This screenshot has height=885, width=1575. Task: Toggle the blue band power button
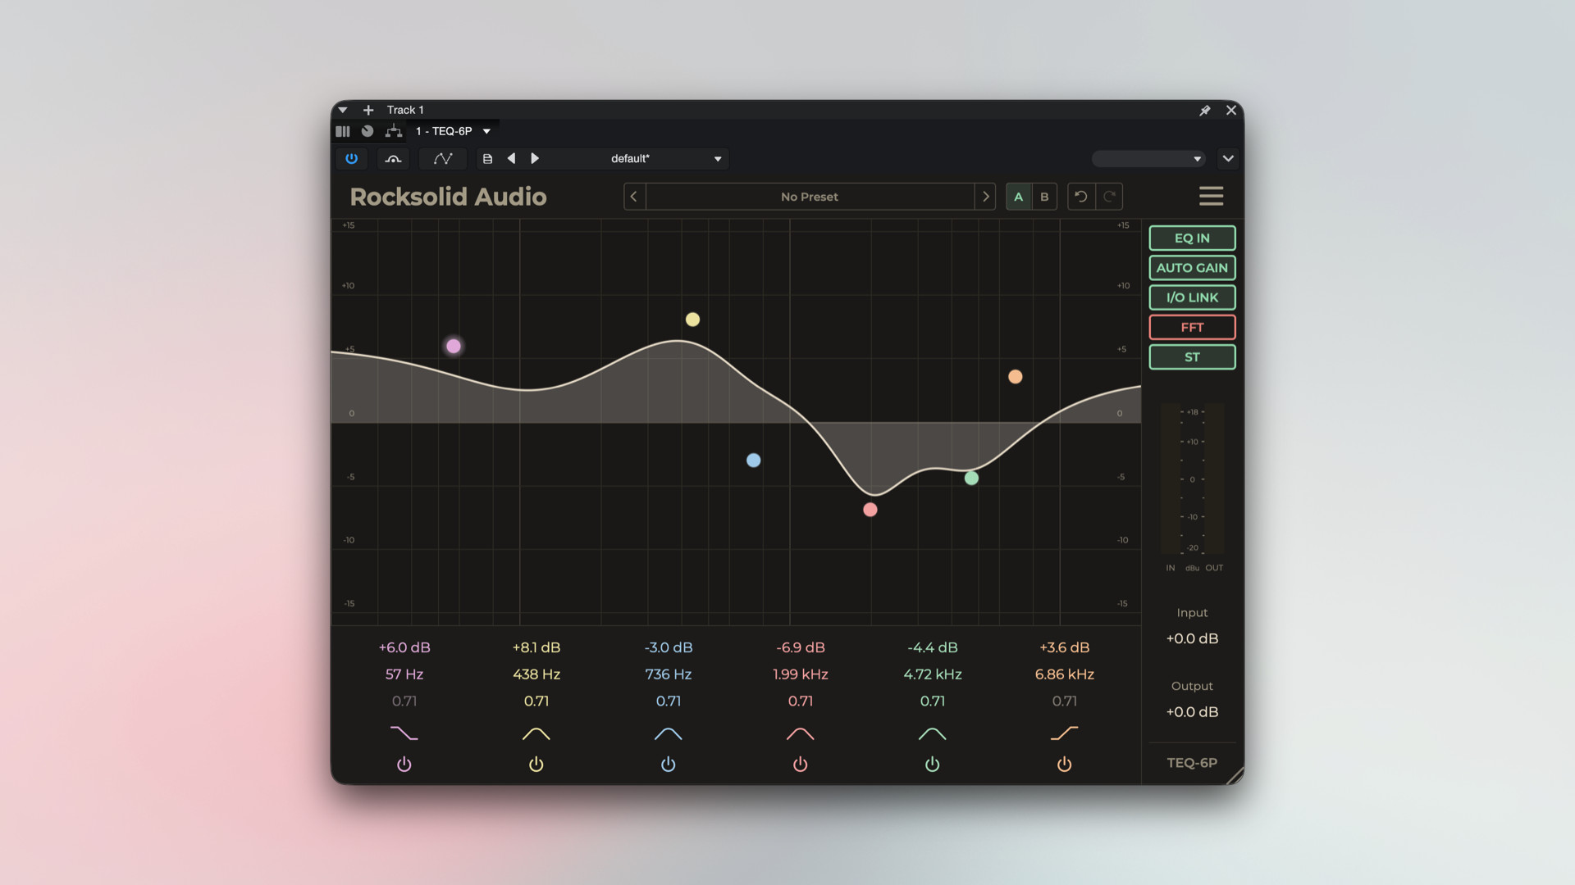click(x=669, y=765)
